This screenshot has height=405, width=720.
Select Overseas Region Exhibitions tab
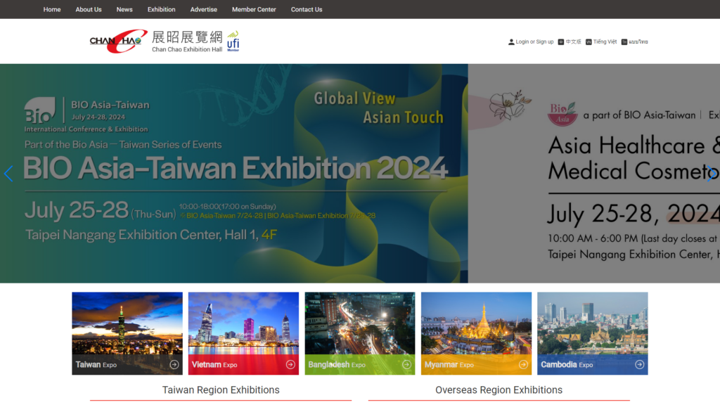499,390
